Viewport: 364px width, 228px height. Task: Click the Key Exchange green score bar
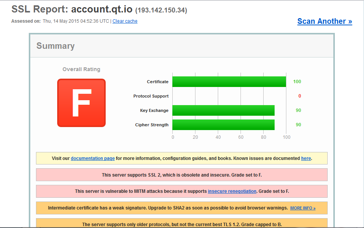[x=223, y=110]
